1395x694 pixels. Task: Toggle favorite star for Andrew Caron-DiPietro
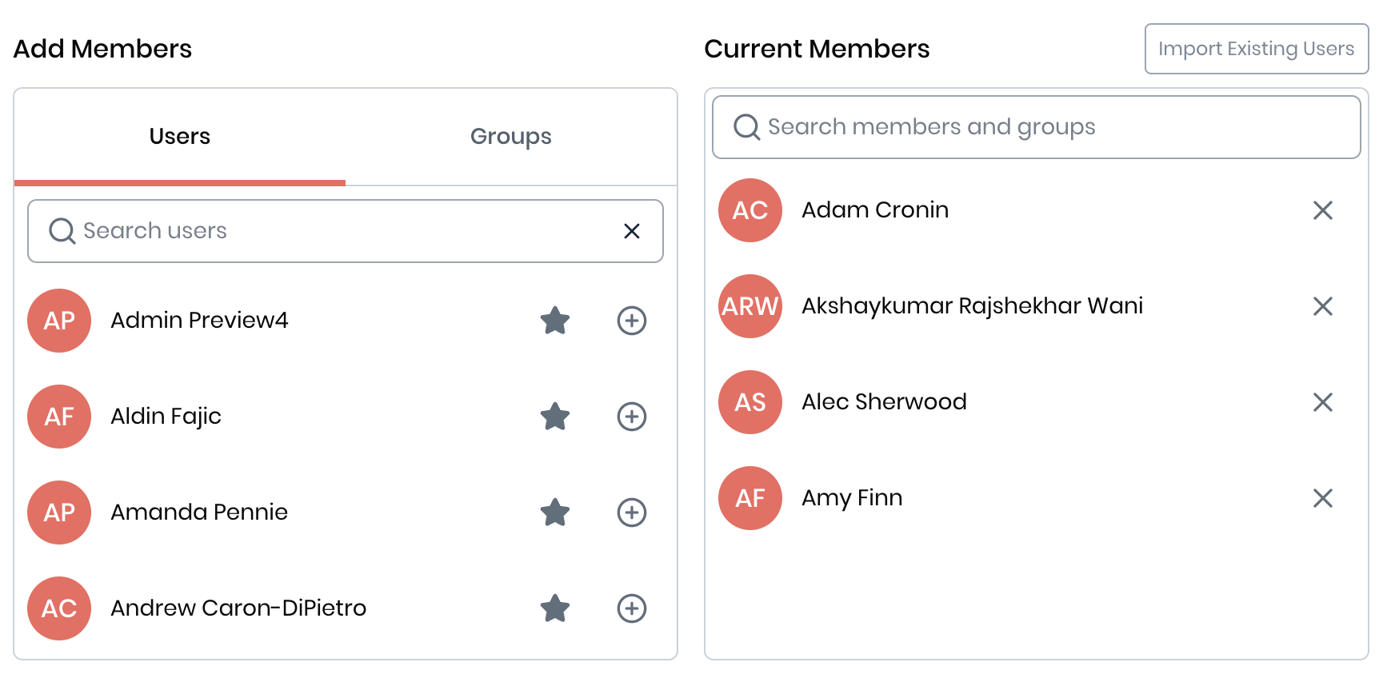point(555,608)
